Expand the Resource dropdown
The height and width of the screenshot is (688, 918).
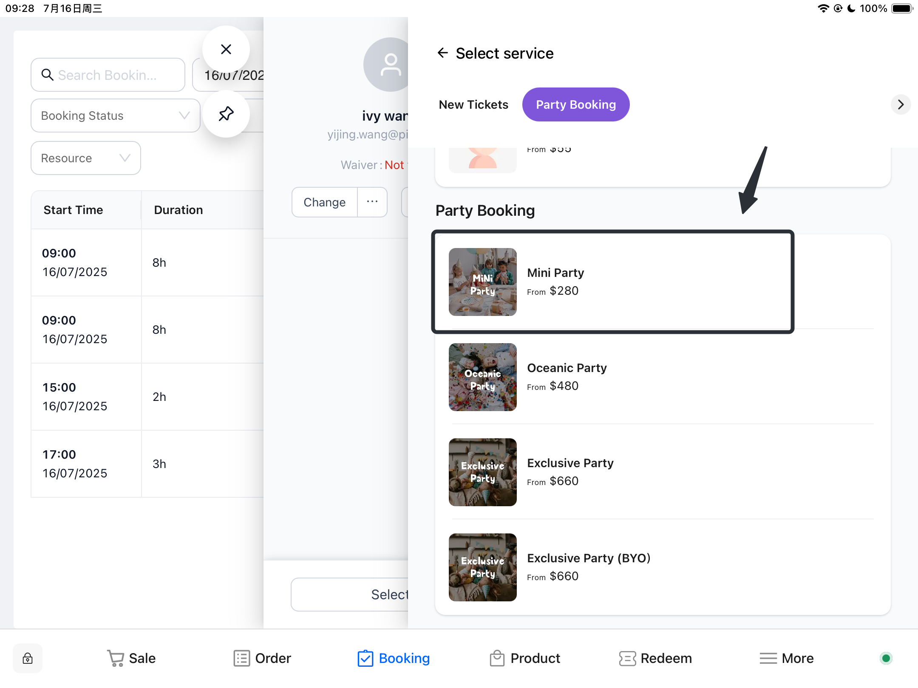85,158
